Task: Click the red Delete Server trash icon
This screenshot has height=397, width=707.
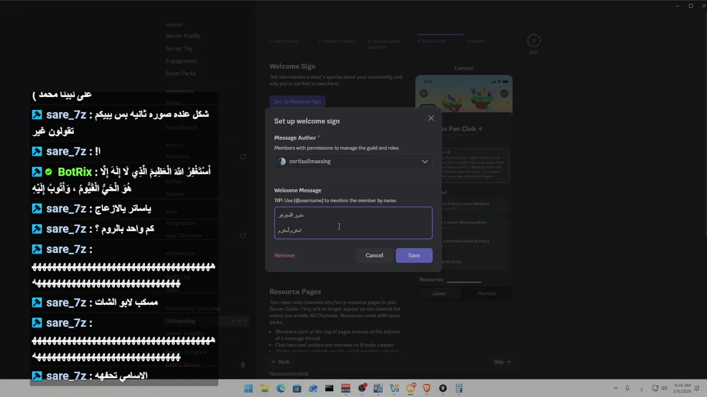Action: [242, 364]
